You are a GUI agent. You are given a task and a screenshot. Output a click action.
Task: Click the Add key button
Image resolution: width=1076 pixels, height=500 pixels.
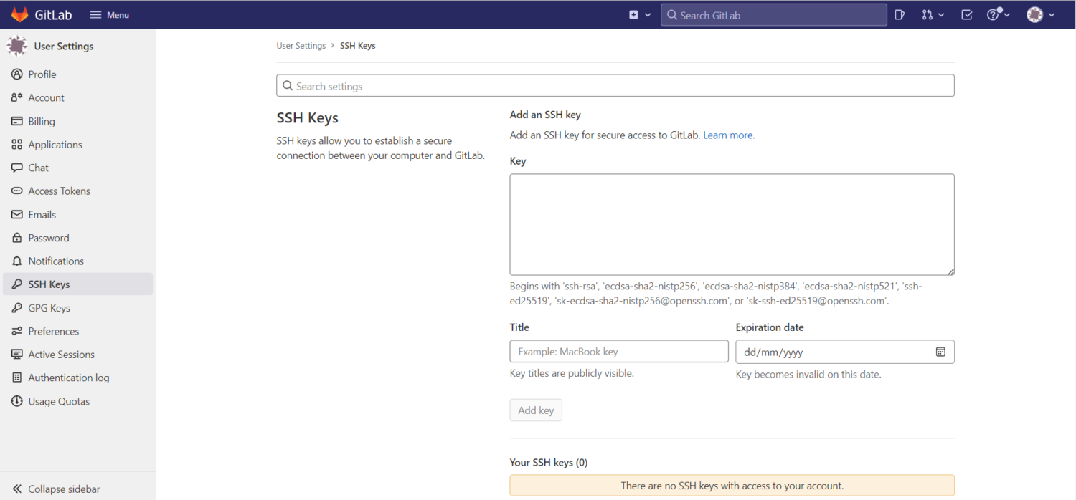536,410
